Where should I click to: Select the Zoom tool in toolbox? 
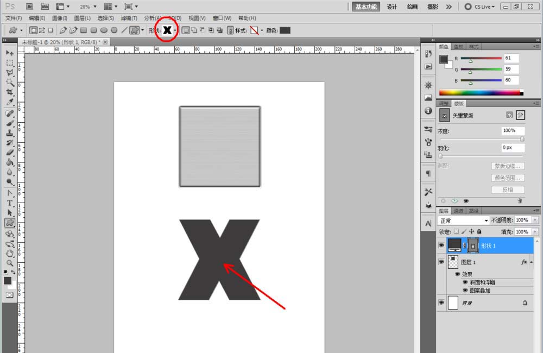click(x=10, y=263)
